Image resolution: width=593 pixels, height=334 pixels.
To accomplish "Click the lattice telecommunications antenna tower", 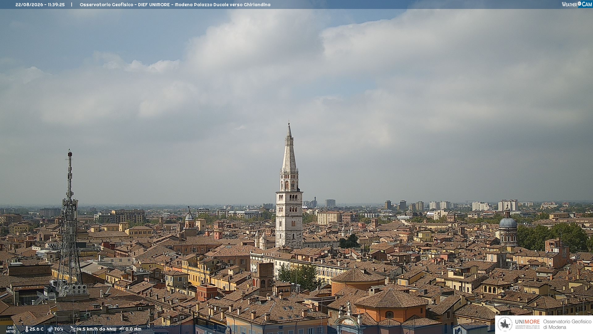I will pos(69,223).
